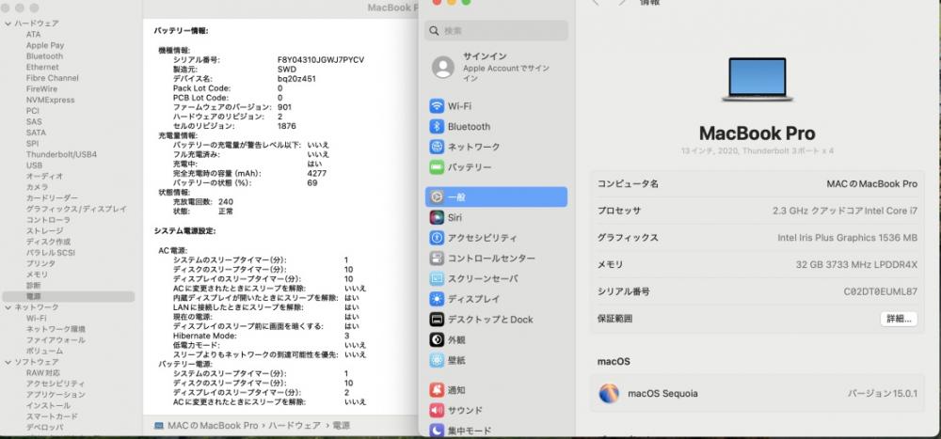Select NVMExpress in hardware list
Screen dimensions: 941x439
pos(51,101)
